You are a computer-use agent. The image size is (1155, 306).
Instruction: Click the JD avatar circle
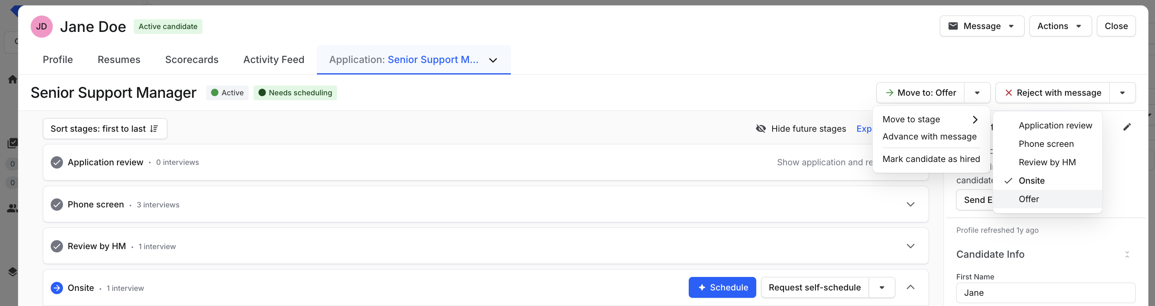pos(42,27)
